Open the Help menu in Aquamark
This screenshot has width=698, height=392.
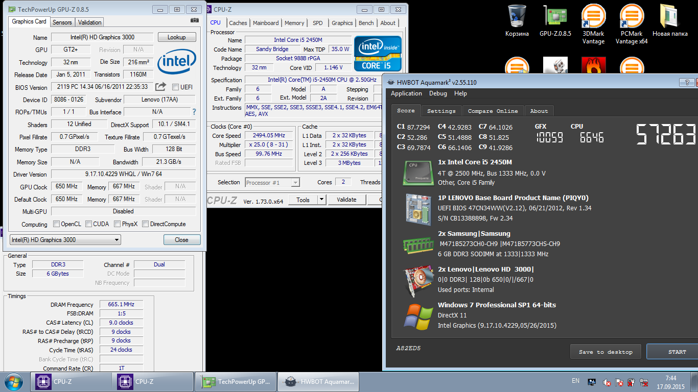[x=460, y=93]
